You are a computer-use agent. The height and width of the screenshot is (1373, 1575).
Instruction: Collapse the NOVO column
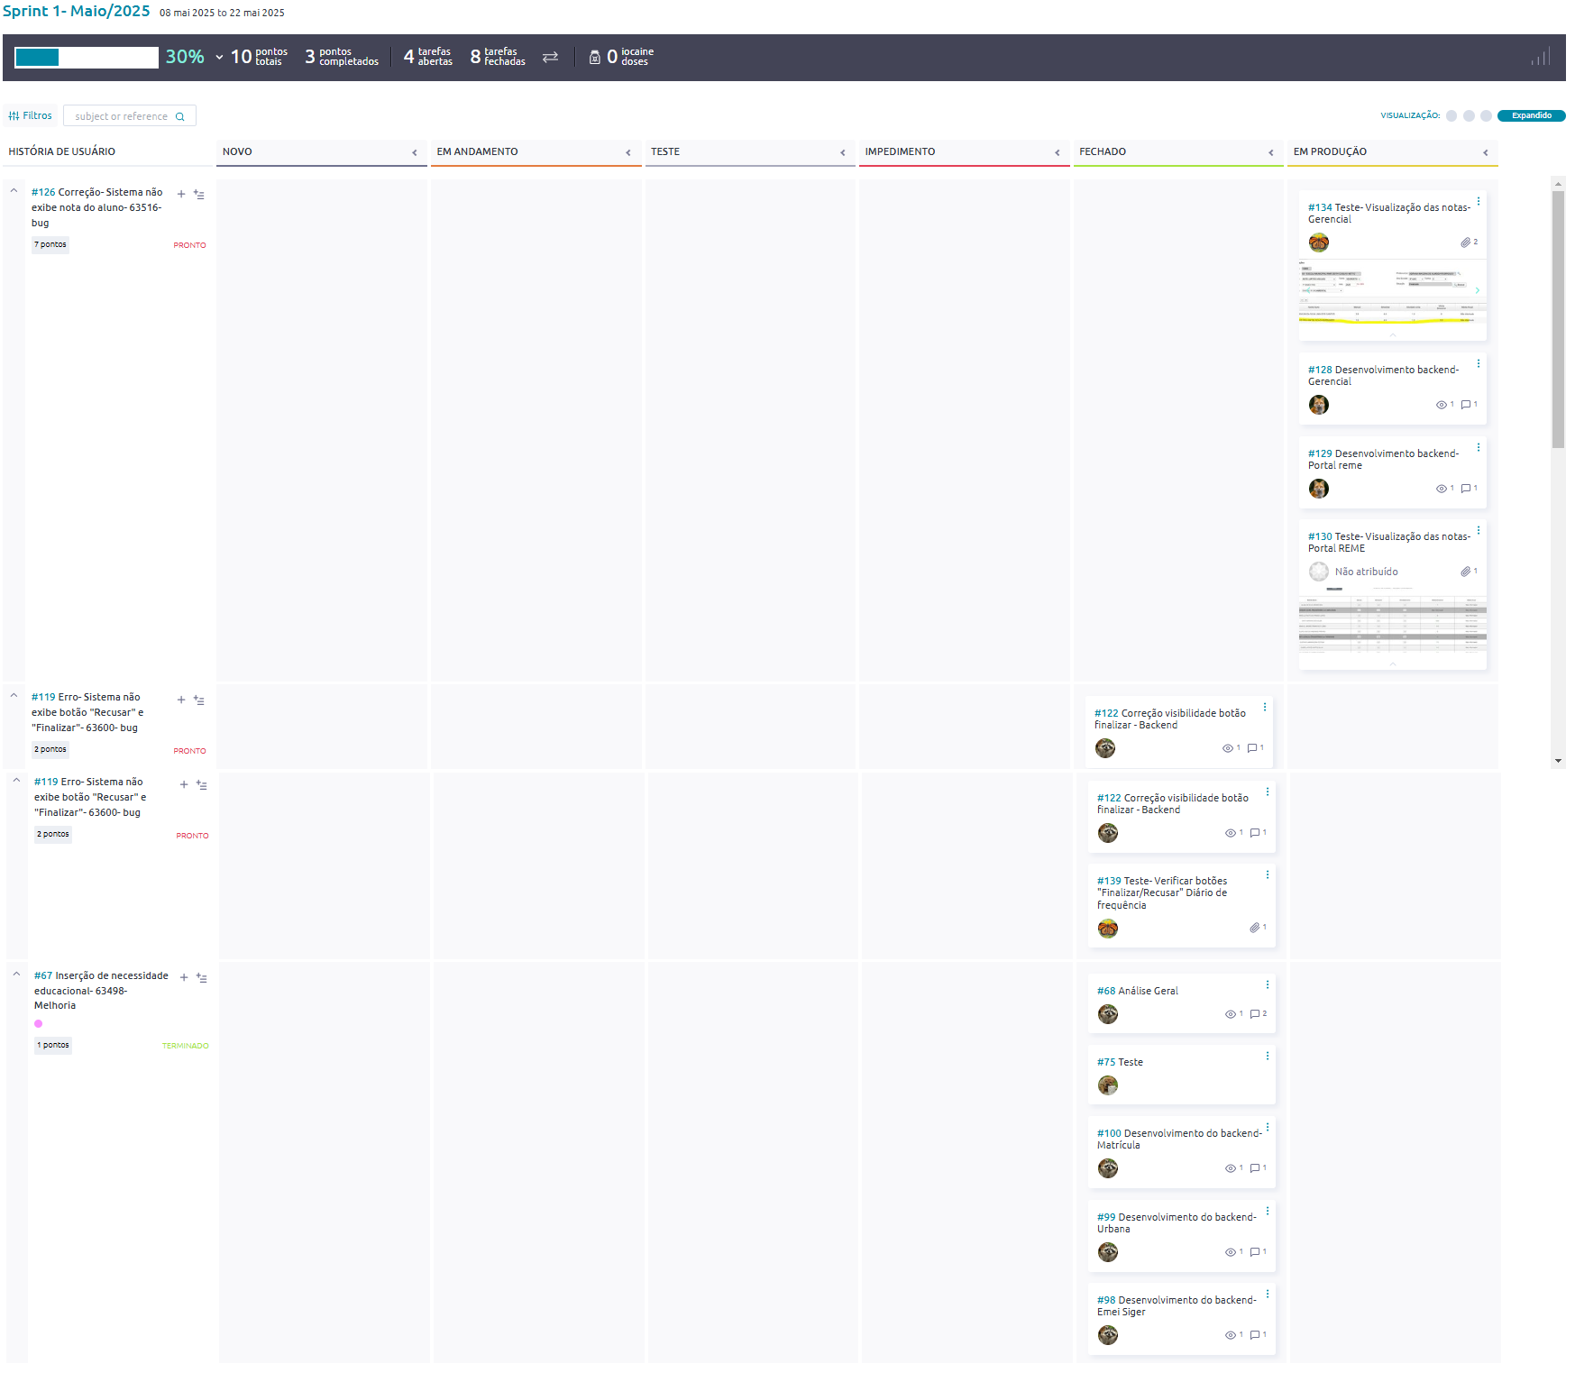414,152
